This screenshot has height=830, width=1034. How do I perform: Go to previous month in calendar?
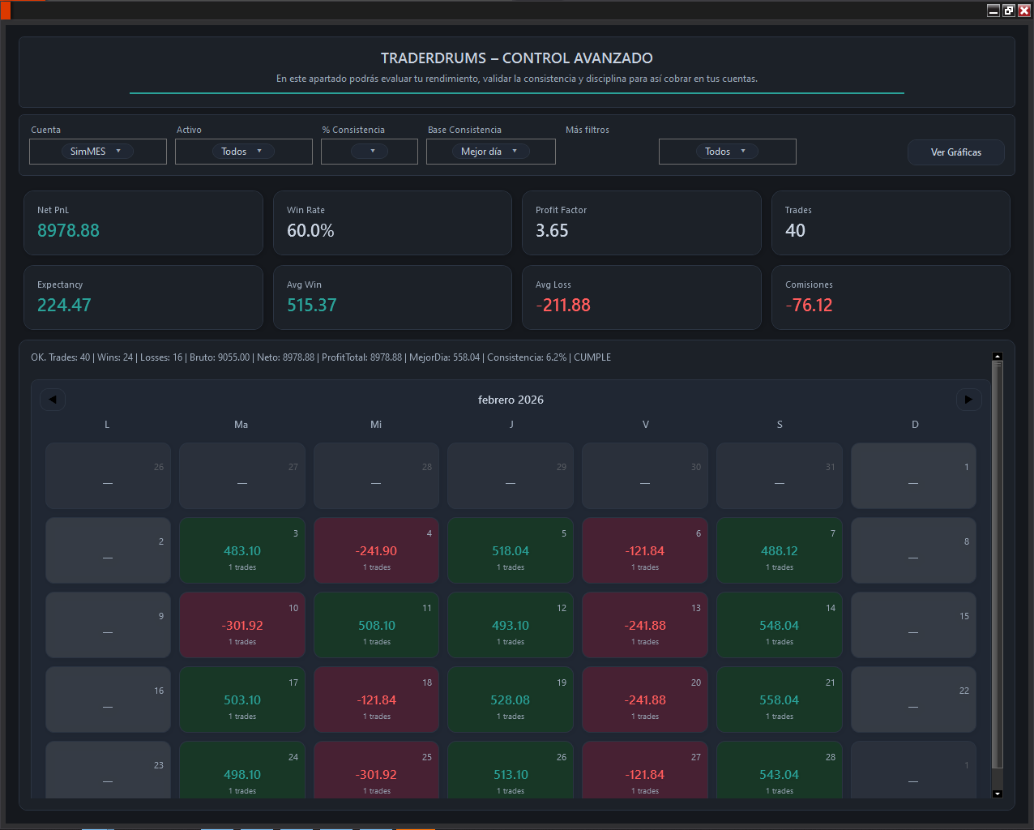click(x=53, y=399)
